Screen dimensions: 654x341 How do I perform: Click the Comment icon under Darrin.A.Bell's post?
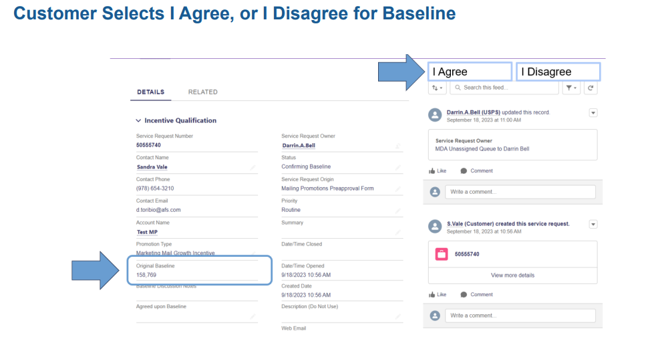(x=476, y=170)
